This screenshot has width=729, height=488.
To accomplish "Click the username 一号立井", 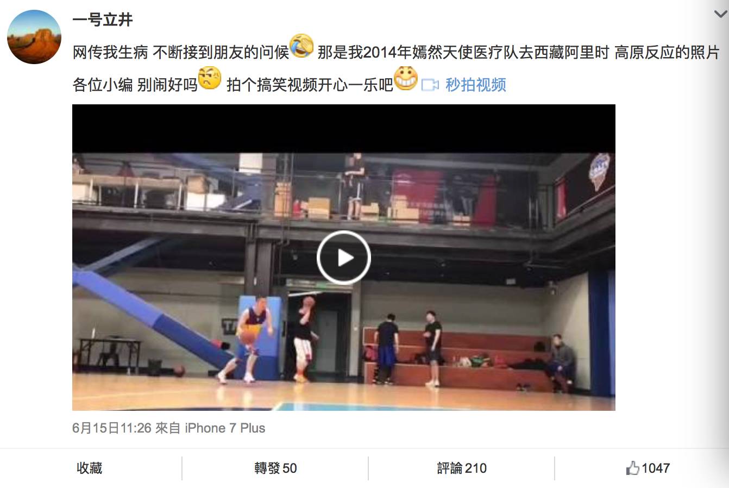I will 103,20.
